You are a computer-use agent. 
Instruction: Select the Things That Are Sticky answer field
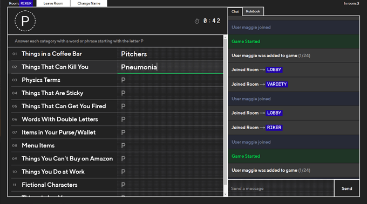170,93
